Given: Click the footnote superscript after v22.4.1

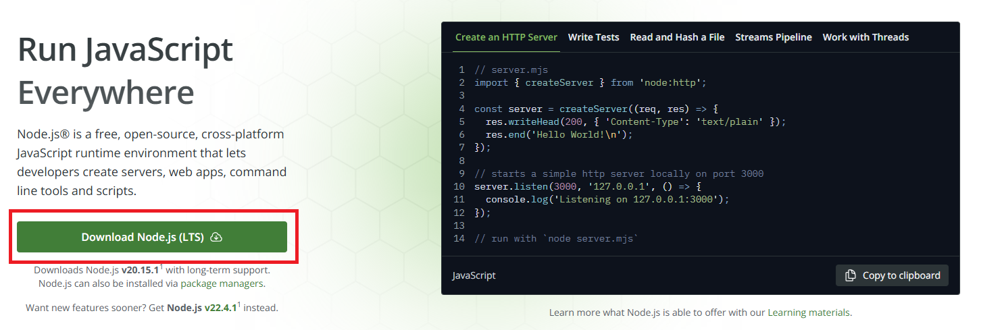Looking at the screenshot, I should coord(239,305).
